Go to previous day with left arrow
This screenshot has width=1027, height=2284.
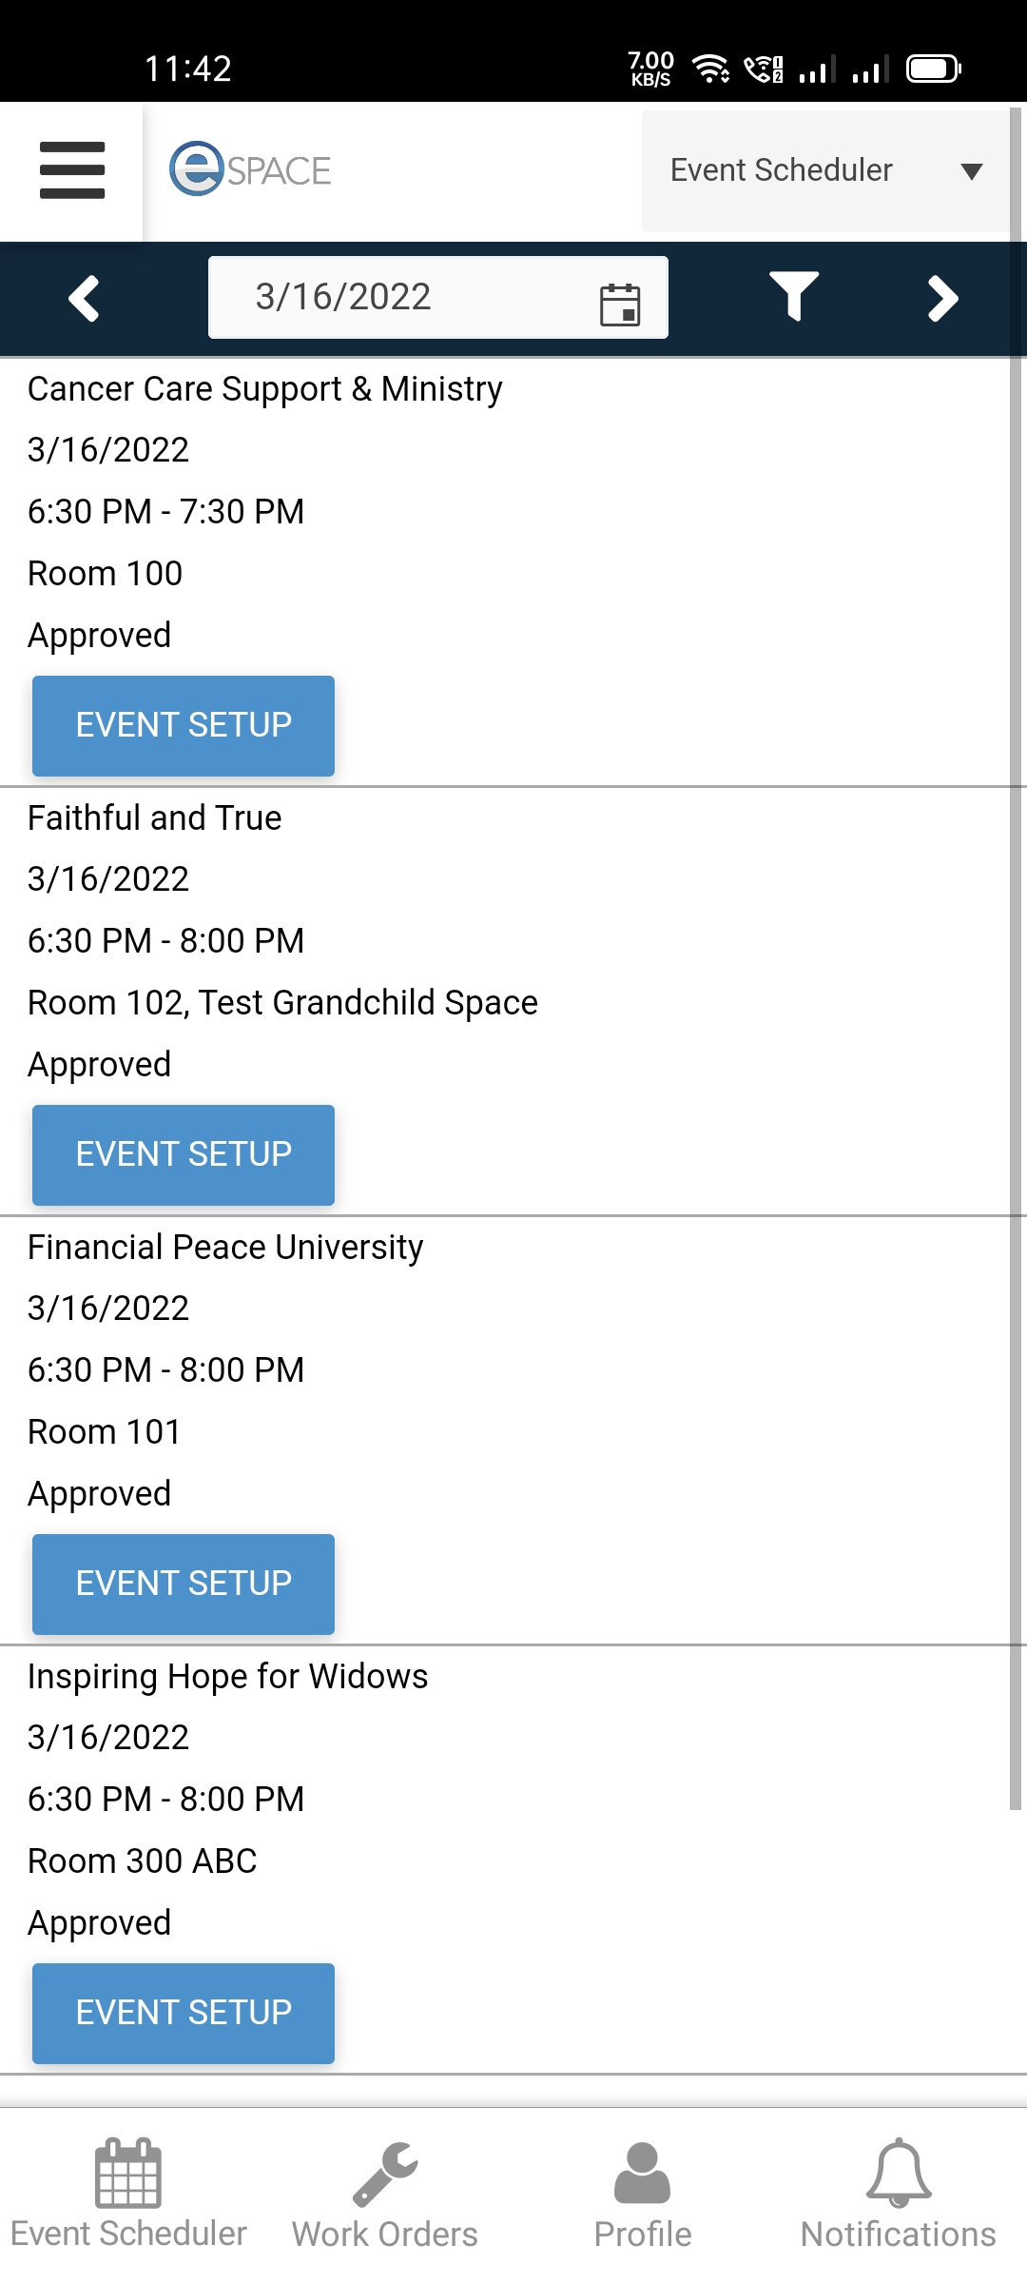[85, 299]
